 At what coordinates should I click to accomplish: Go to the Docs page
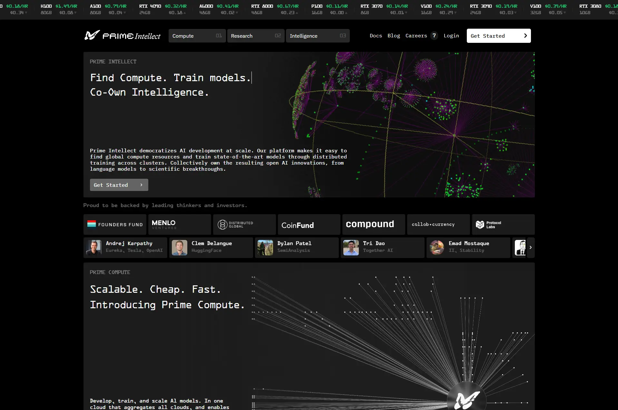pyautogui.click(x=376, y=36)
